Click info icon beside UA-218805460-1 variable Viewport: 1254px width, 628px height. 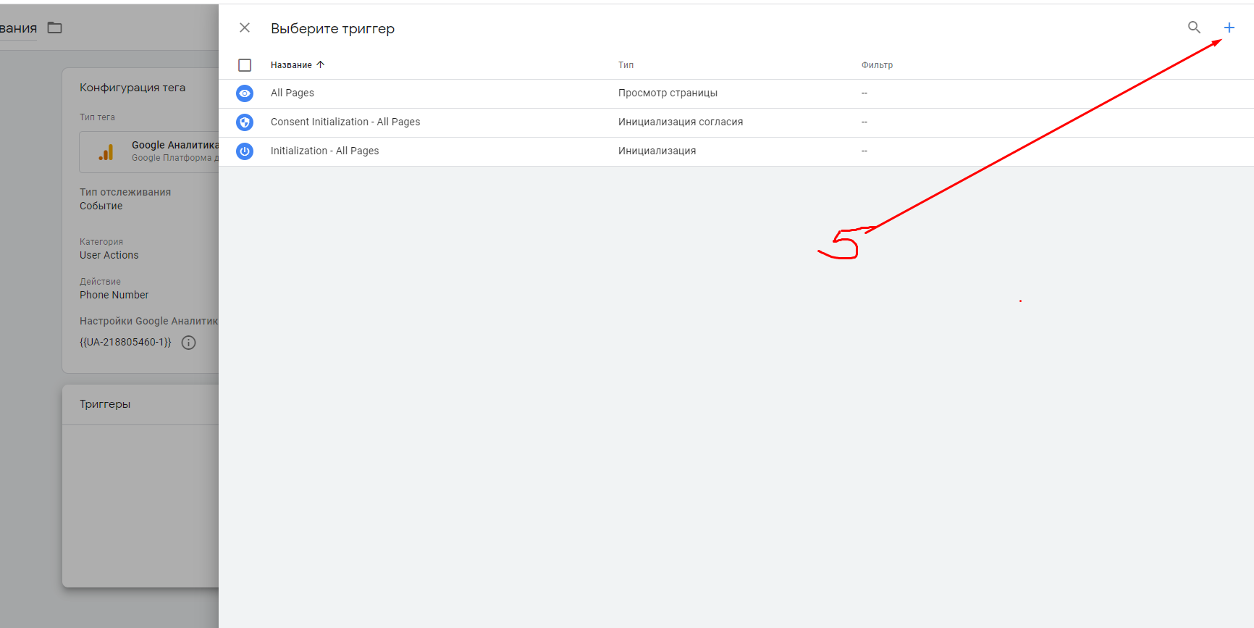(x=188, y=343)
